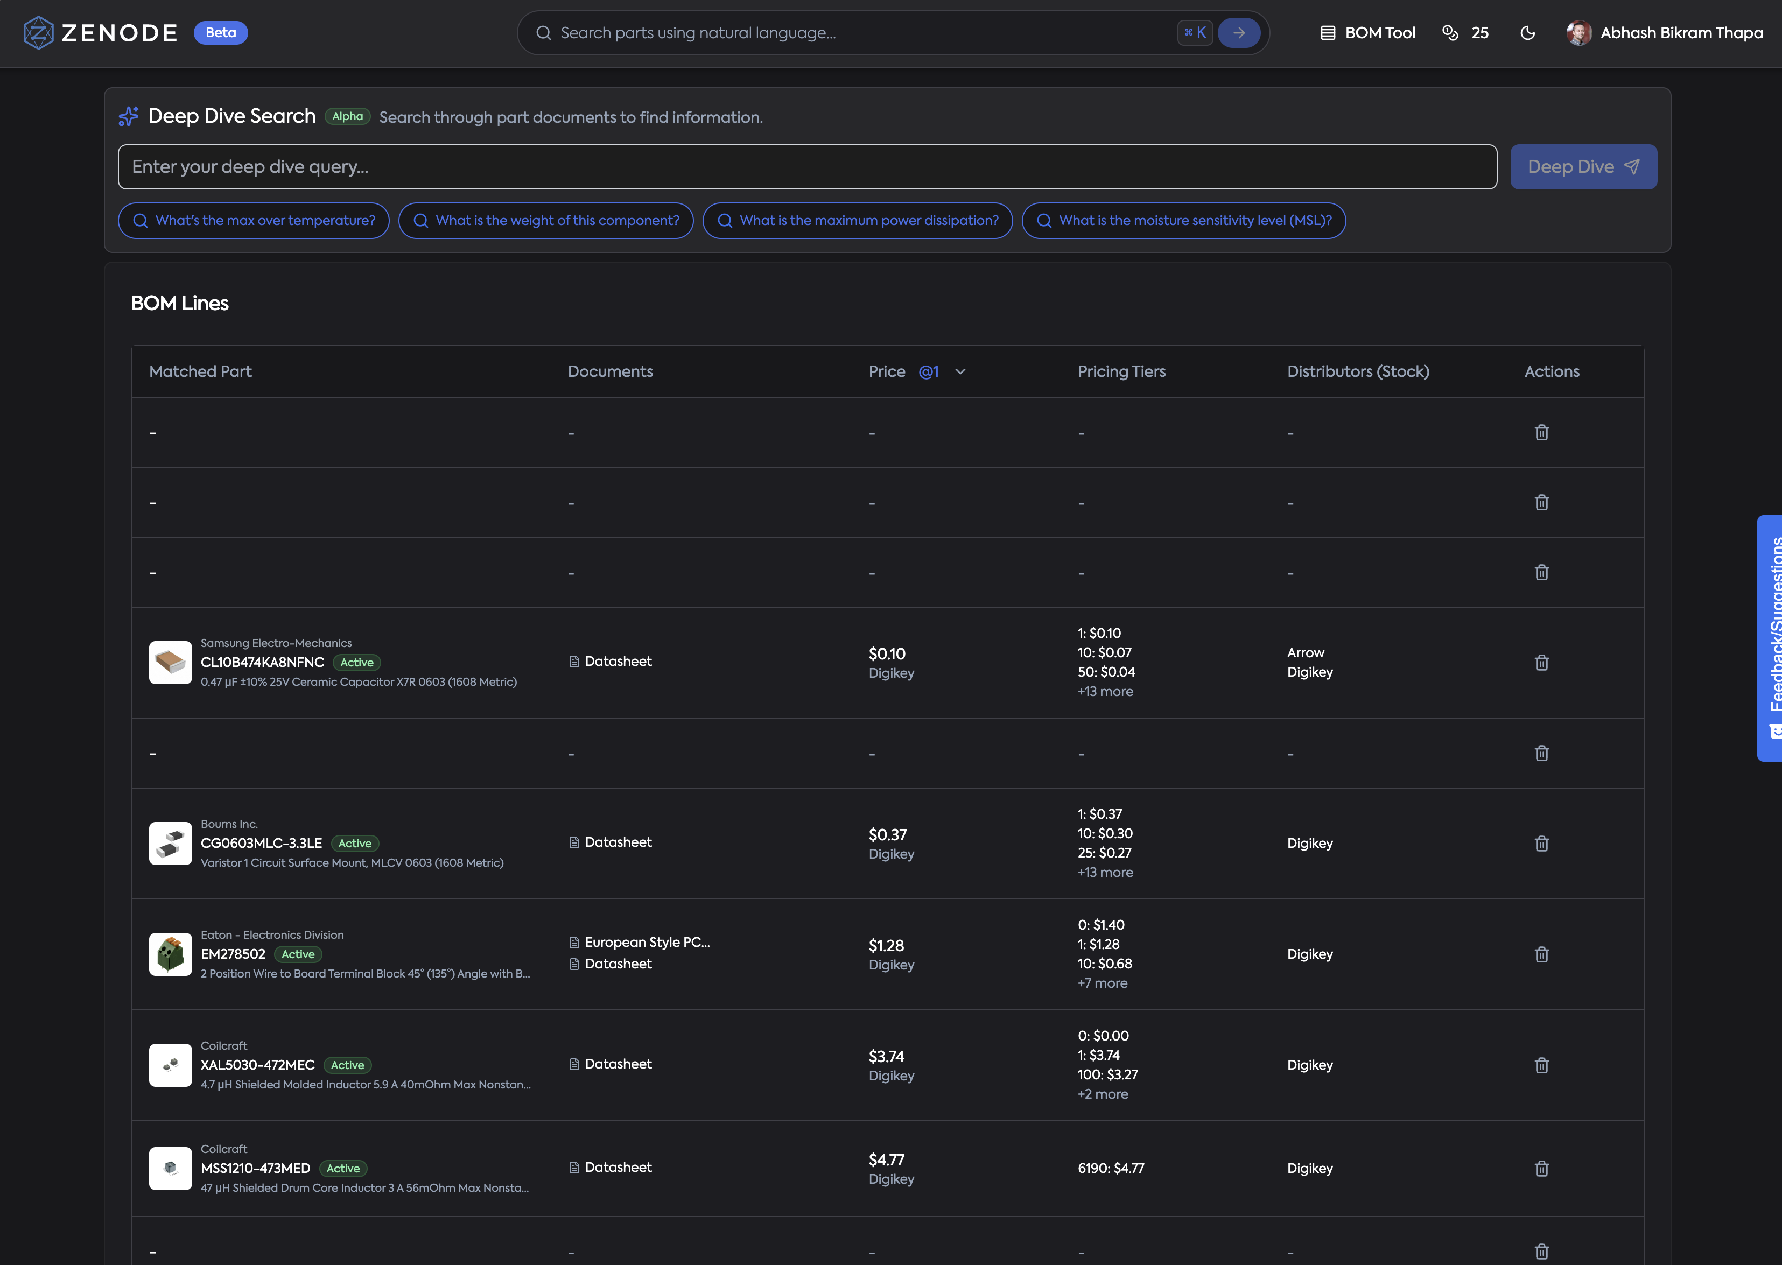Show +7 more pricing tiers for EM278502

[x=1102, y=984]
